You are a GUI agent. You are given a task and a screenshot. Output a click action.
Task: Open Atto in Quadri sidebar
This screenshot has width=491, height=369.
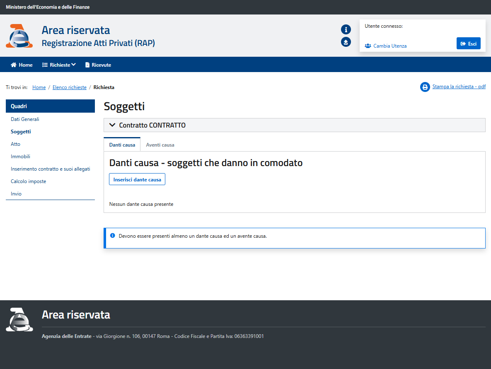click(x=15, y=144)
